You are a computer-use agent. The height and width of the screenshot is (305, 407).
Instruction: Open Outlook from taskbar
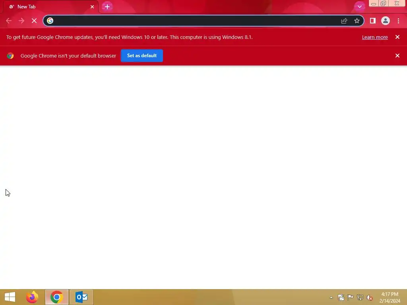tap(81, 297)
